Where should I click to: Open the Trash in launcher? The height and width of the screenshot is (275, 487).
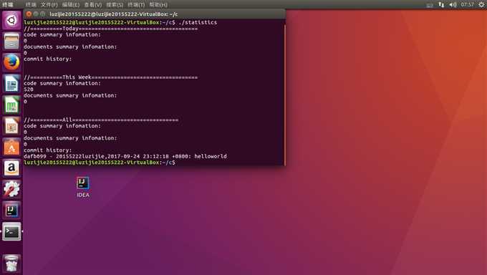[x=11, y=264]
